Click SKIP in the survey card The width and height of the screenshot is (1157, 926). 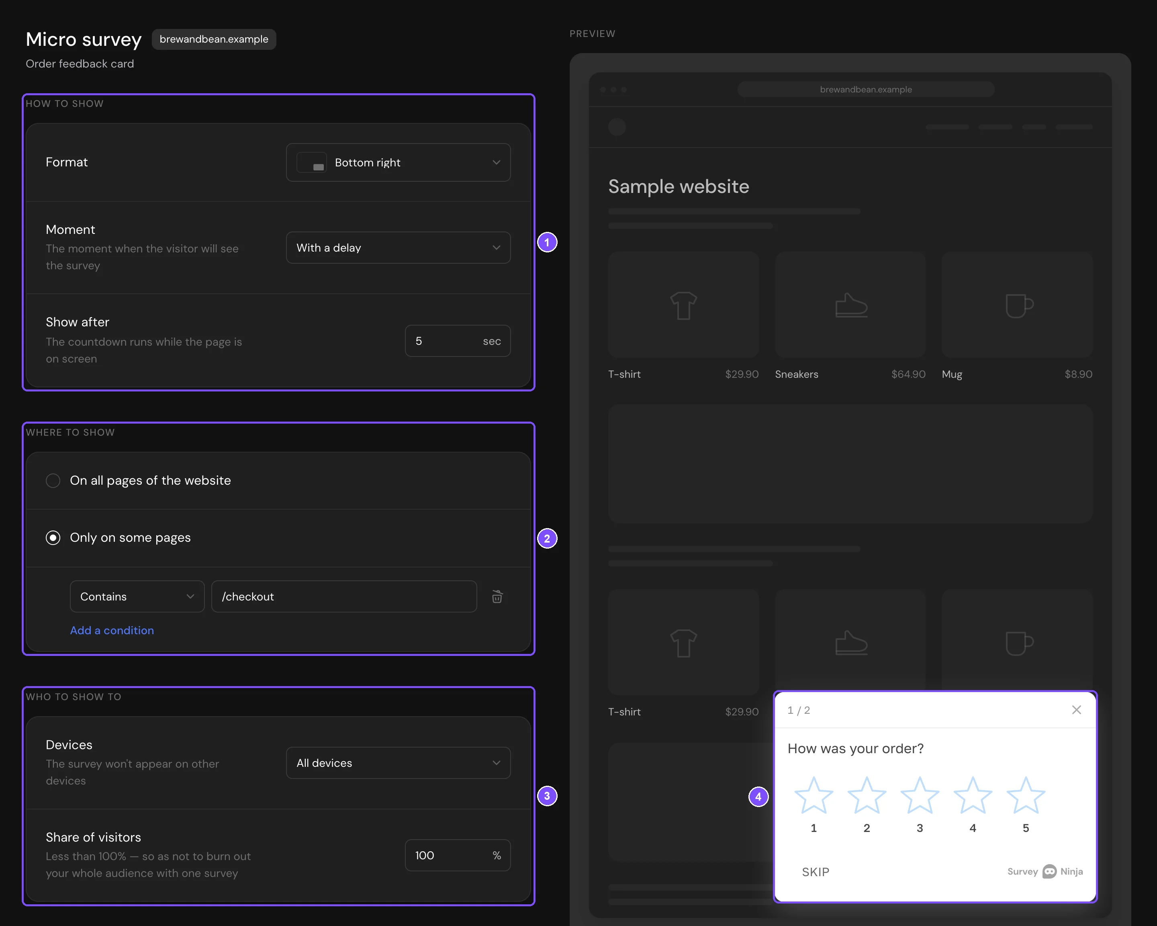(x=815, y=872)
